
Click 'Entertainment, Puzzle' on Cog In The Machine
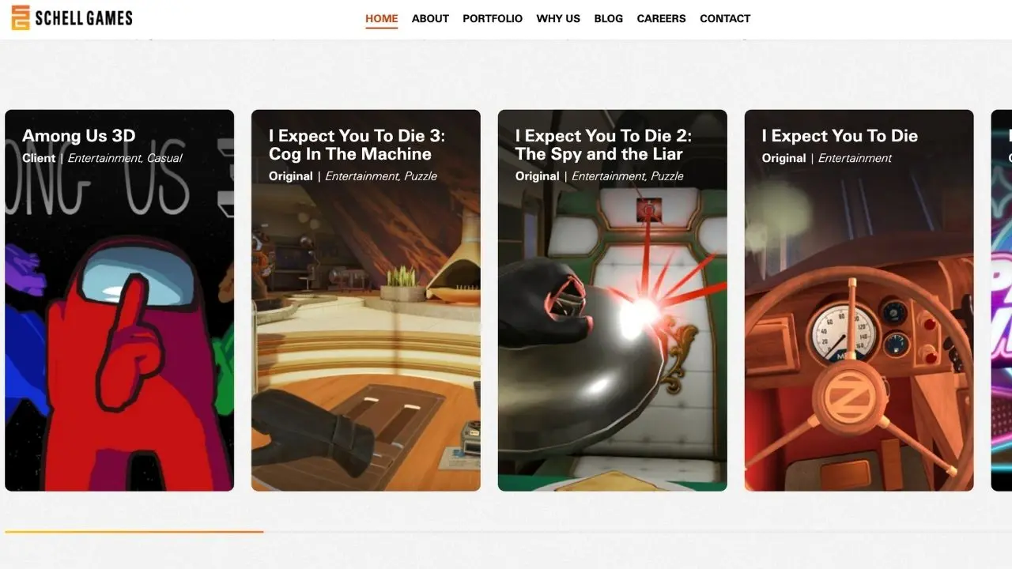(x=381, y=176)
